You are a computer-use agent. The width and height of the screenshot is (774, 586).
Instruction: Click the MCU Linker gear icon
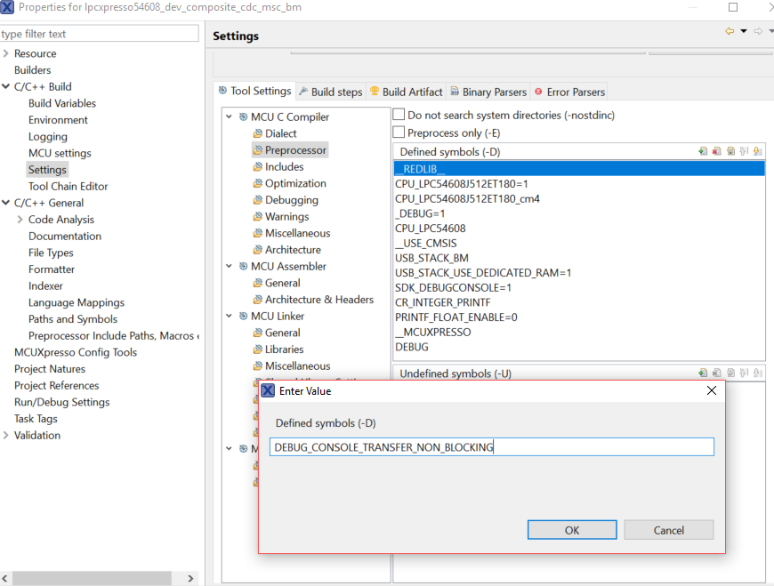pos(244,317)
